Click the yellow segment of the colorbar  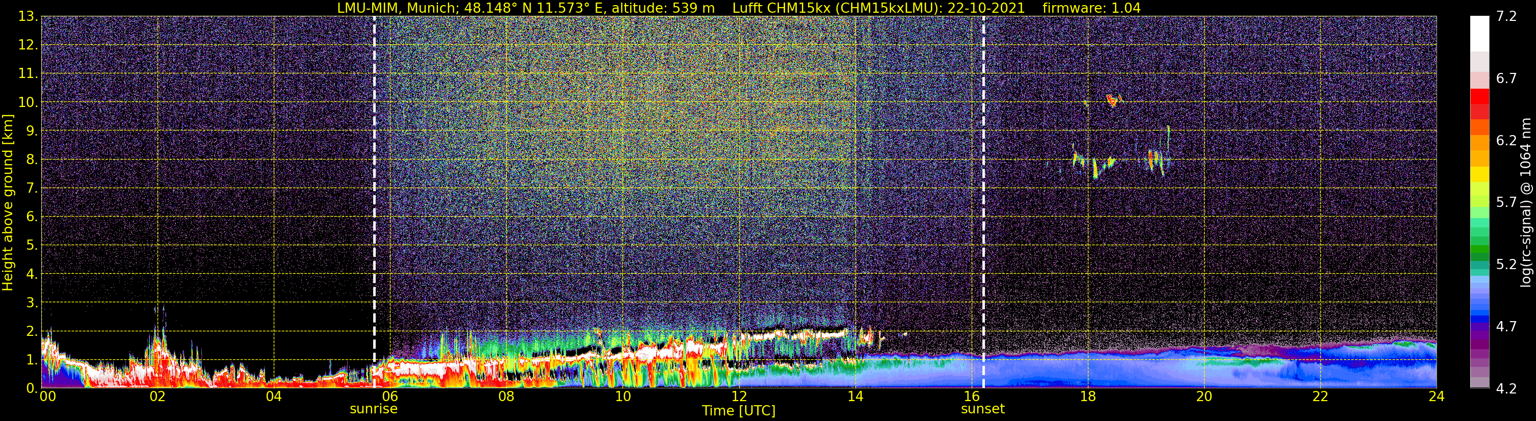[x=1479, y=174]
